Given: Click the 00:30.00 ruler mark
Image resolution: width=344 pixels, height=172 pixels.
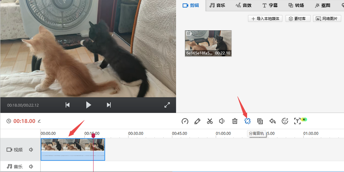Looking at the screenshot, I should coord(136,134).
